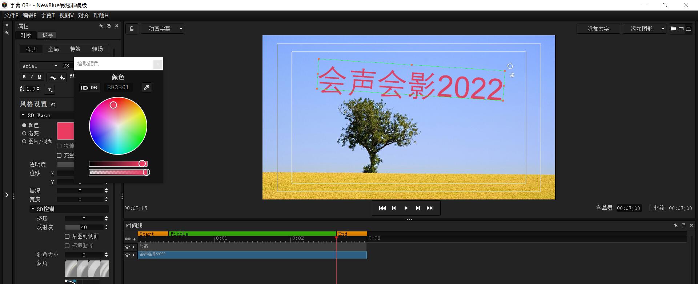Toggle the grid display icon
This screenshot has height=284, width=698.
(673, 29)
